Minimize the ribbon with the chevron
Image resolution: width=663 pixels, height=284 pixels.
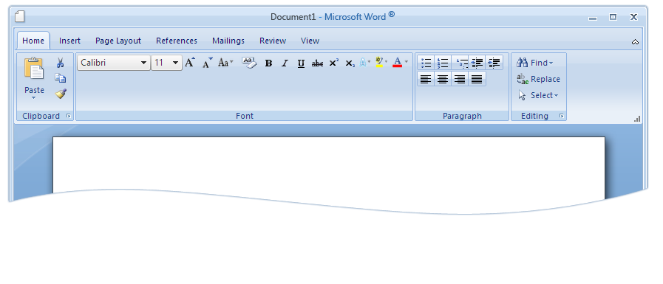[635, 41]
